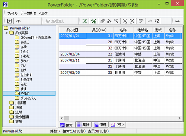Select the 釣り実績 folder
Viewport: 186px width, 136px height.
19,33
